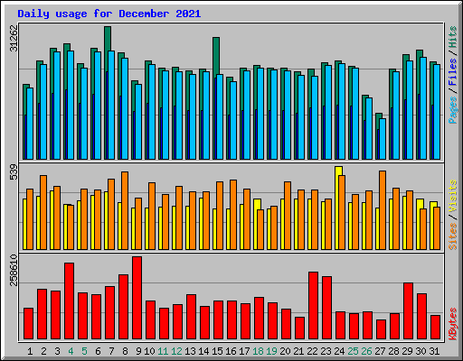Click day label 13 on the x-axis

190,351
